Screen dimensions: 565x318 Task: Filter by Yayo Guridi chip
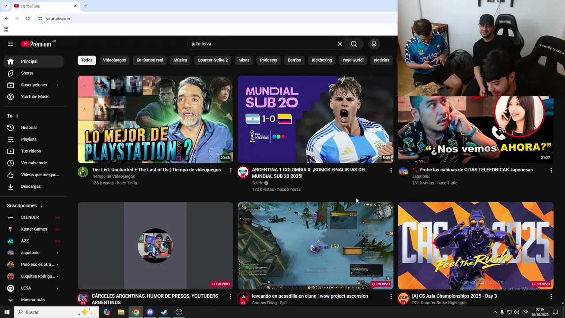point(353,60)
